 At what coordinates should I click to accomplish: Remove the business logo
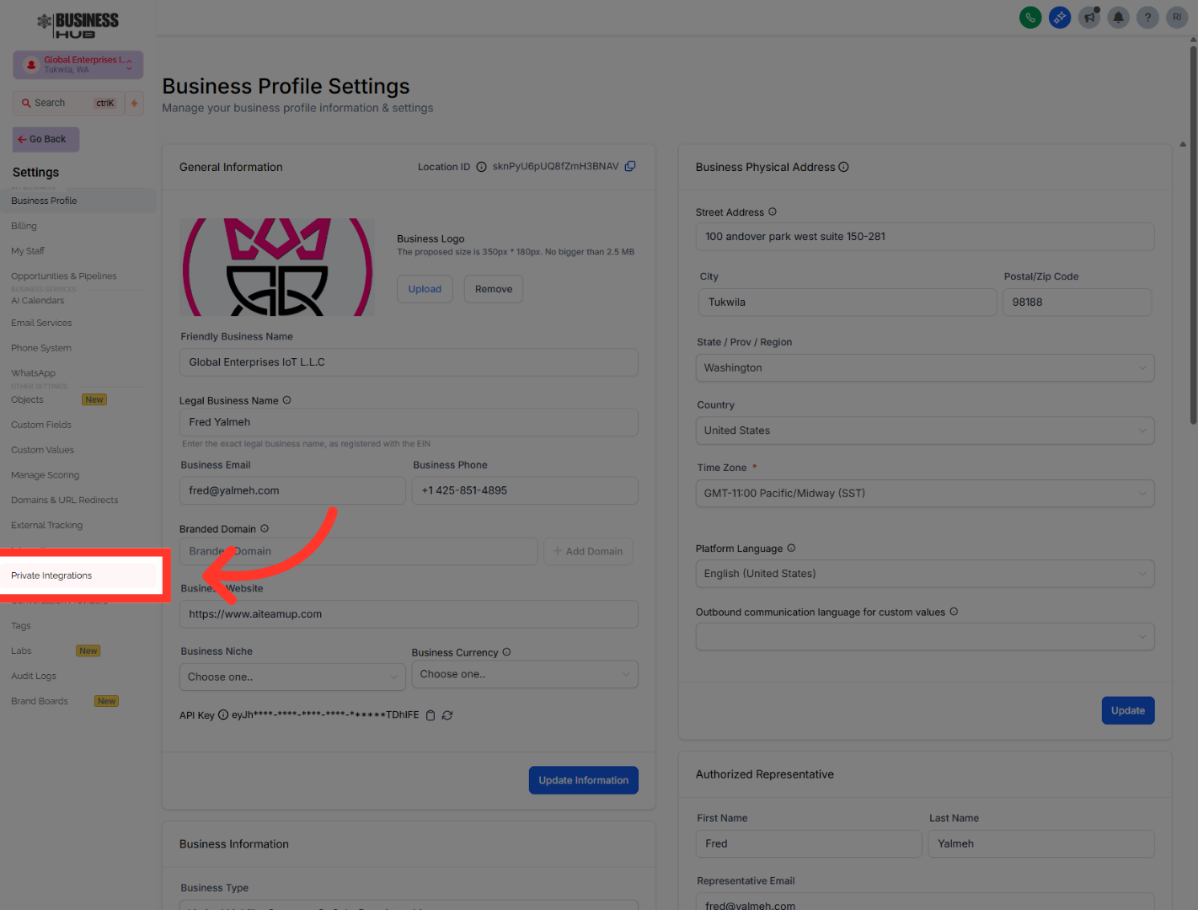click(494, 289)
